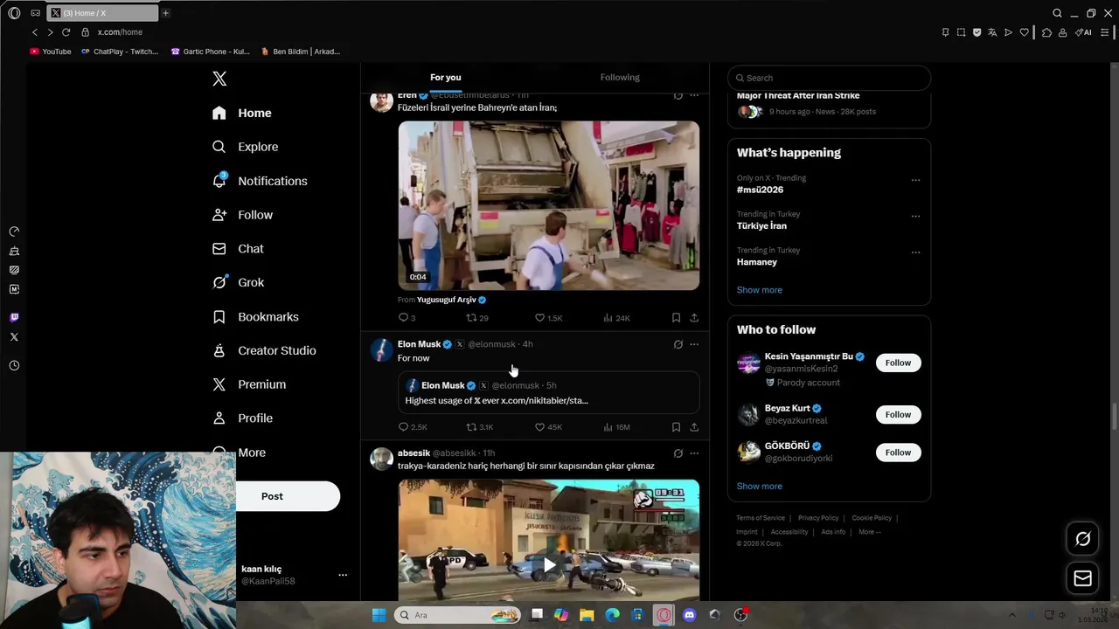Open quoted Elon Musk post about usage
1119x629 pixels.
(x=549, y=393)
